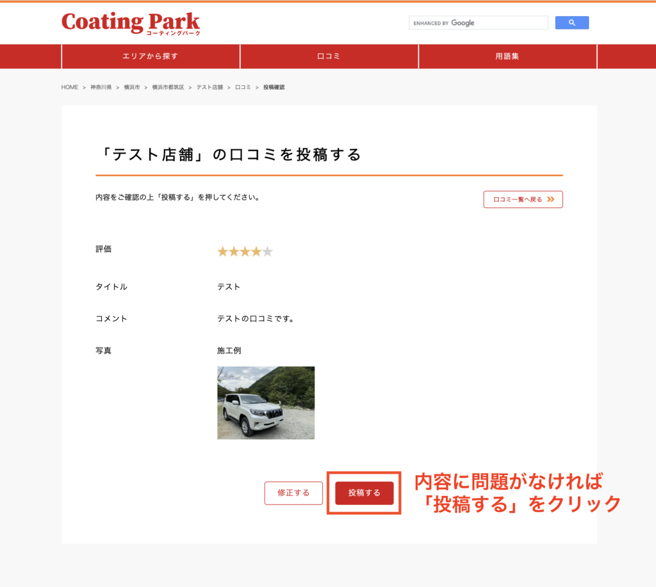Open 口コミ breadcrumb link
The height and width of the screenshot is (587, 656).
(243, 87)
